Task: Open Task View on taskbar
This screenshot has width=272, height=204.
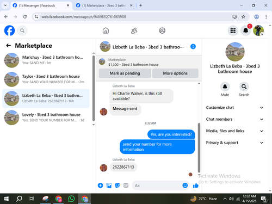Action: [32, 199]
